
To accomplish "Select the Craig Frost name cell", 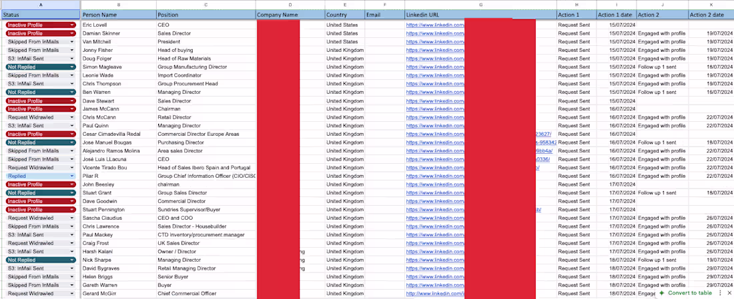I will (x=118, y=244).
